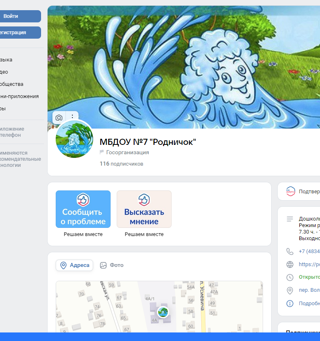
Task: Click the Подробнее details link
Action: click(x=309, y=304)
